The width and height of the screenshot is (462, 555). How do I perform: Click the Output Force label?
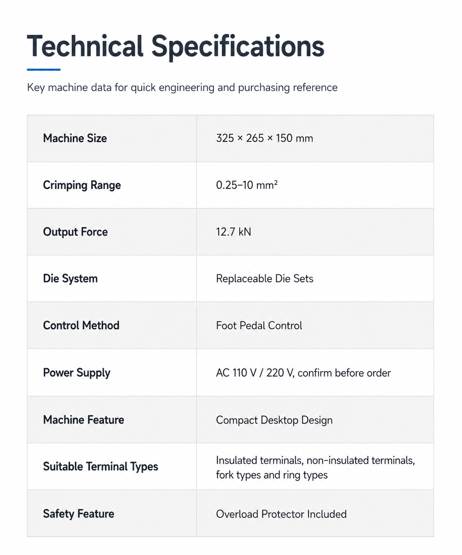75,232
